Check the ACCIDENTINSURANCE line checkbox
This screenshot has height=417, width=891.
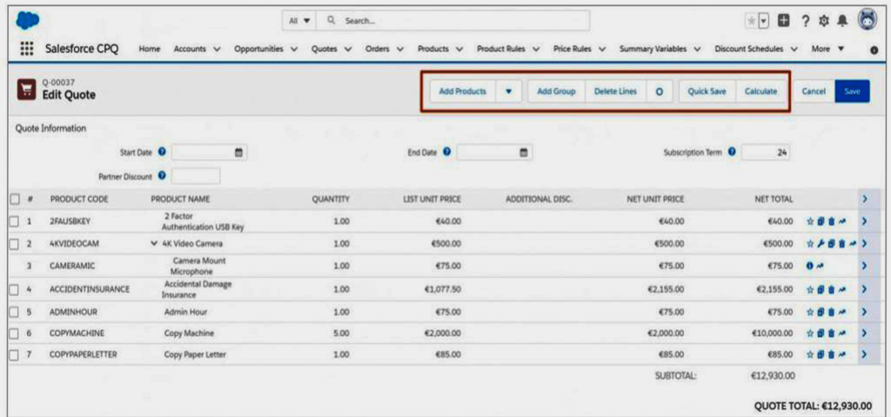16,289
